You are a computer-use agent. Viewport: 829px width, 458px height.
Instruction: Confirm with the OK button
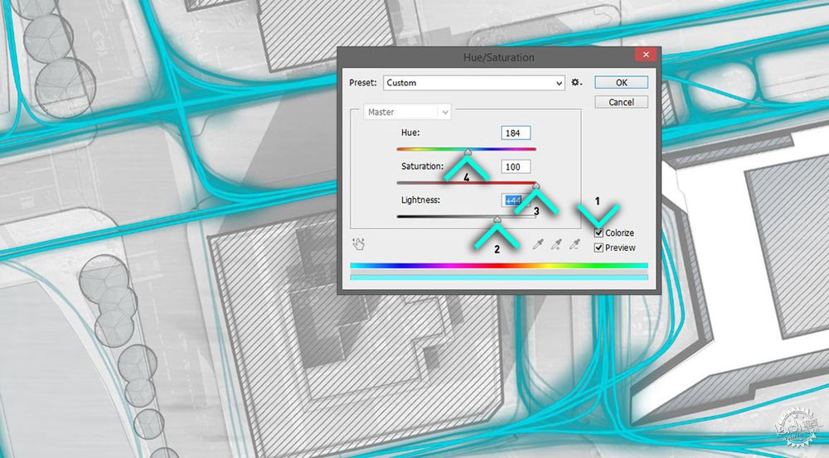[x=621, y=83]
